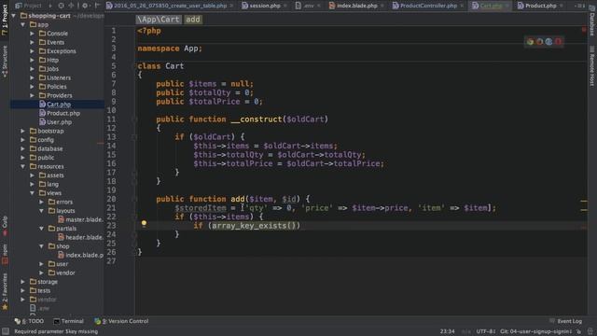Open the Terminal tool window
This screenshot has width=597, height=336.
pyautogui.click(x=68, y=321)
